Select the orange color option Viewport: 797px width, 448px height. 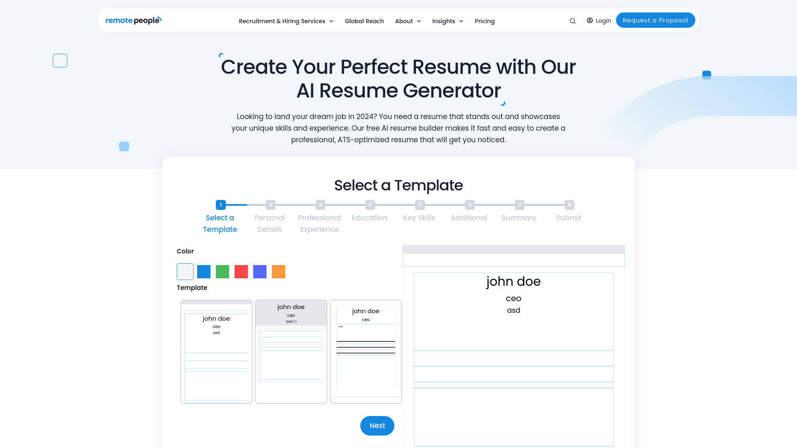pos(279,271)
